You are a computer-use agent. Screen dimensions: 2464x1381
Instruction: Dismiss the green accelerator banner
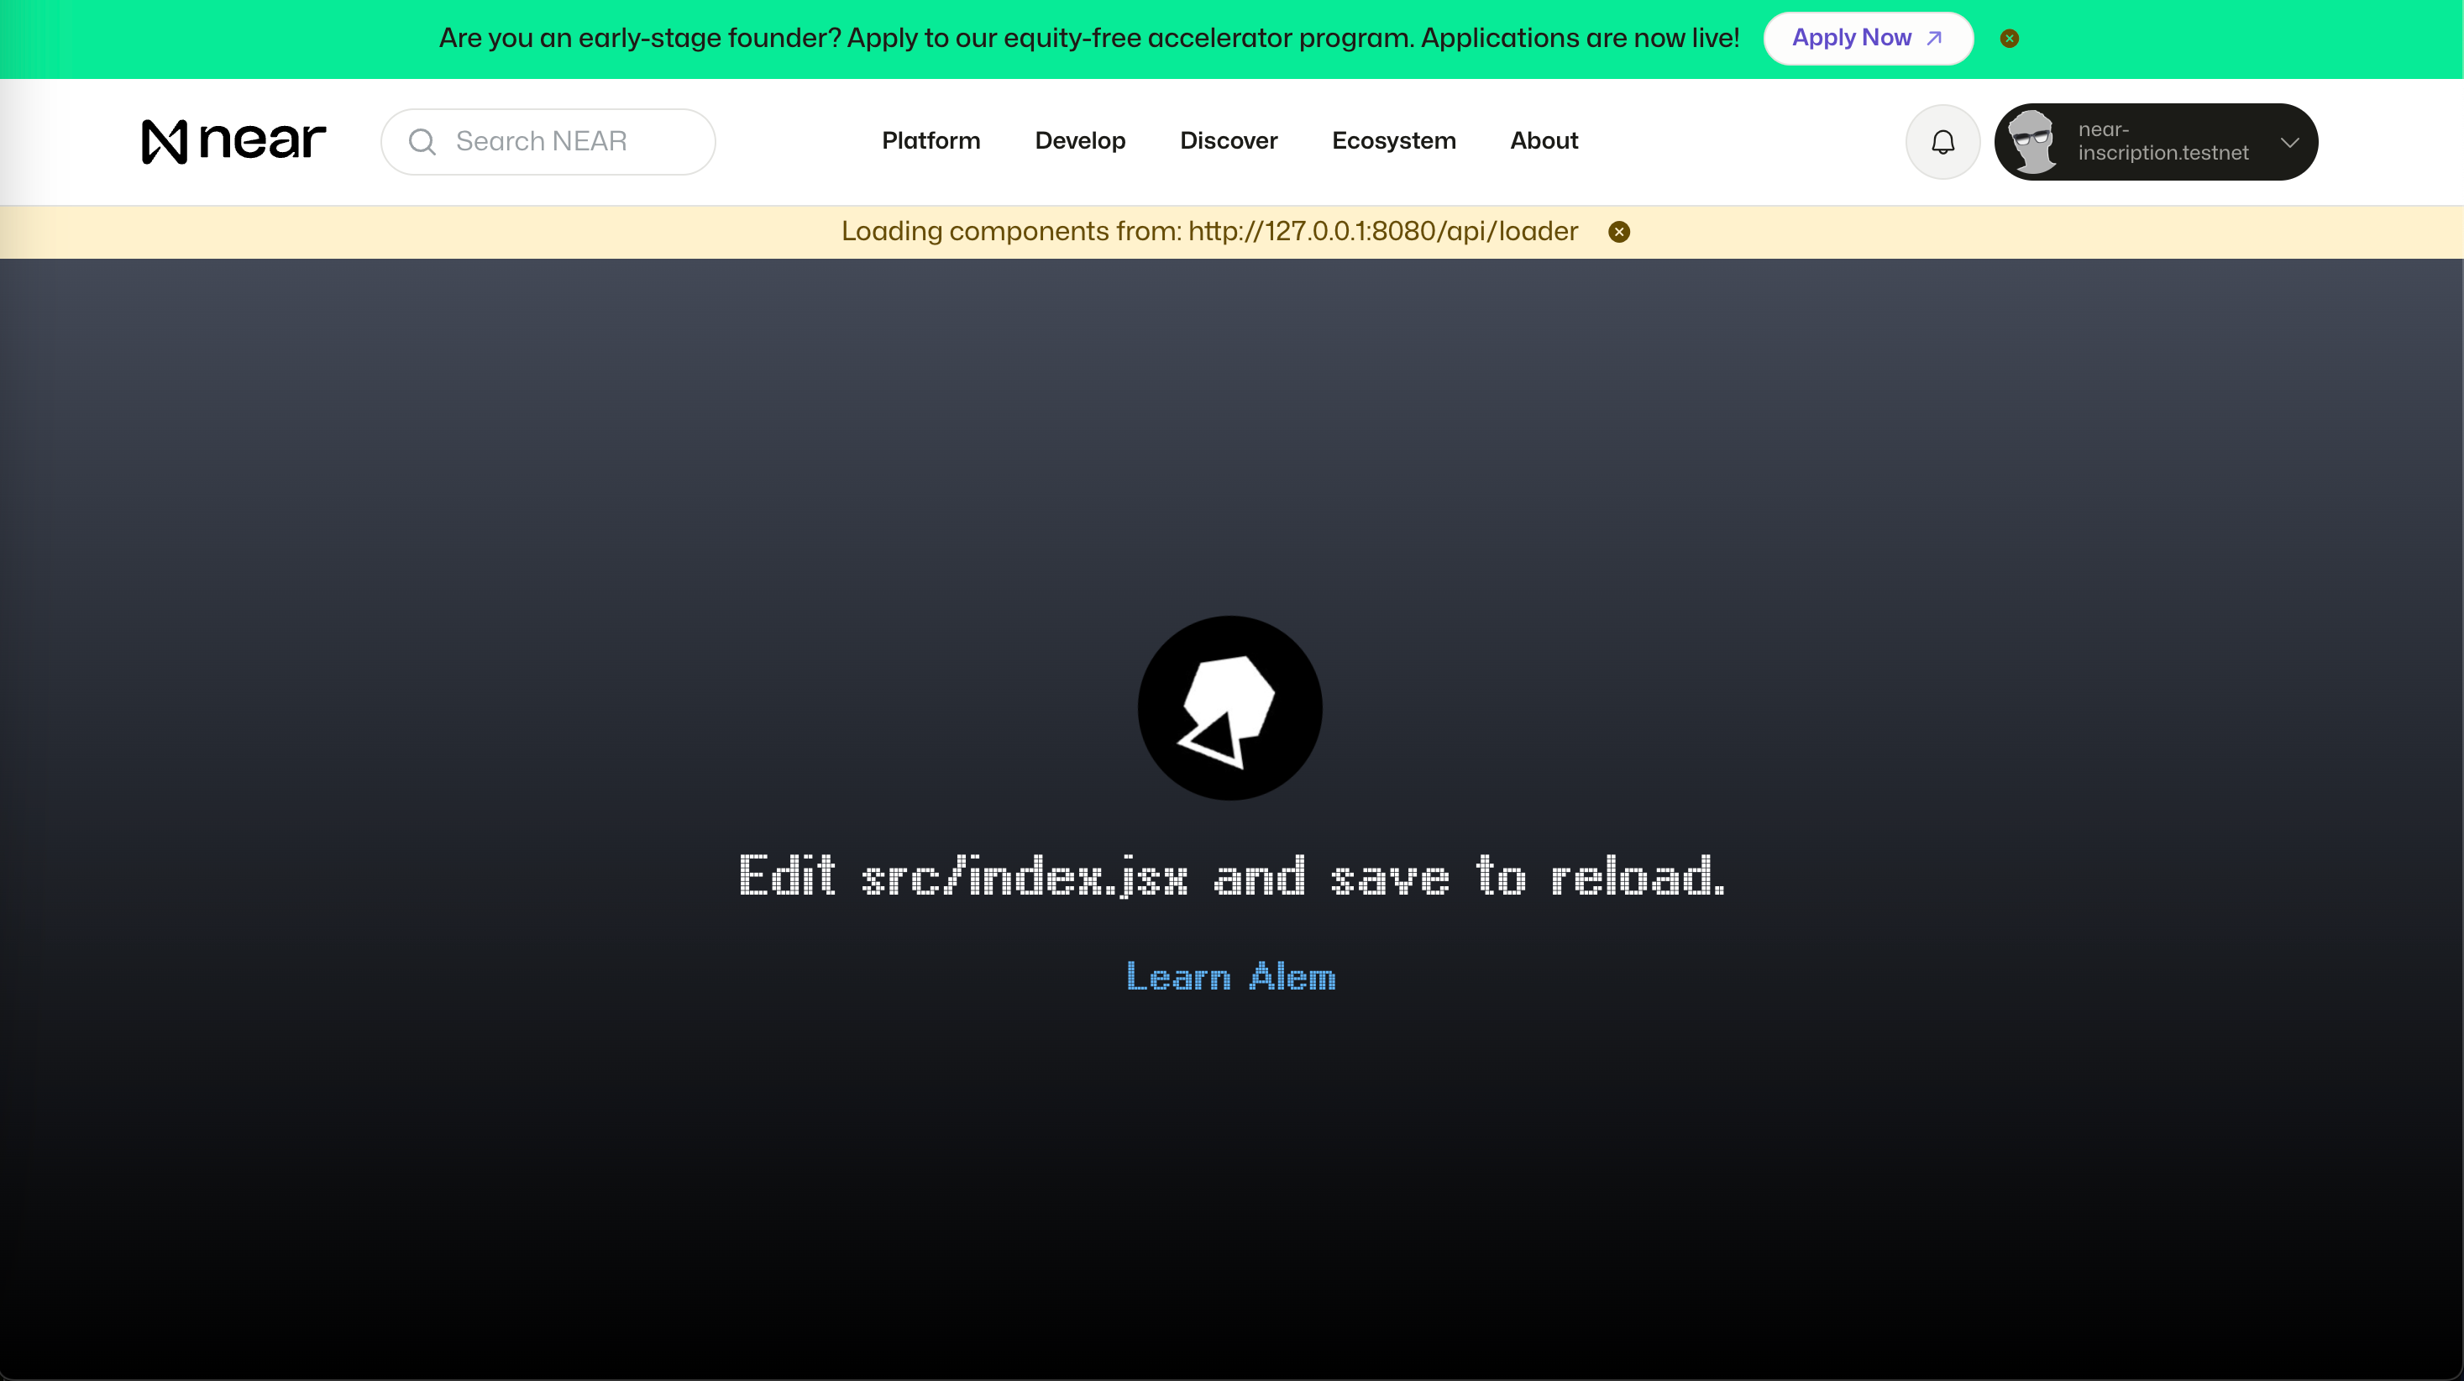2009,39
